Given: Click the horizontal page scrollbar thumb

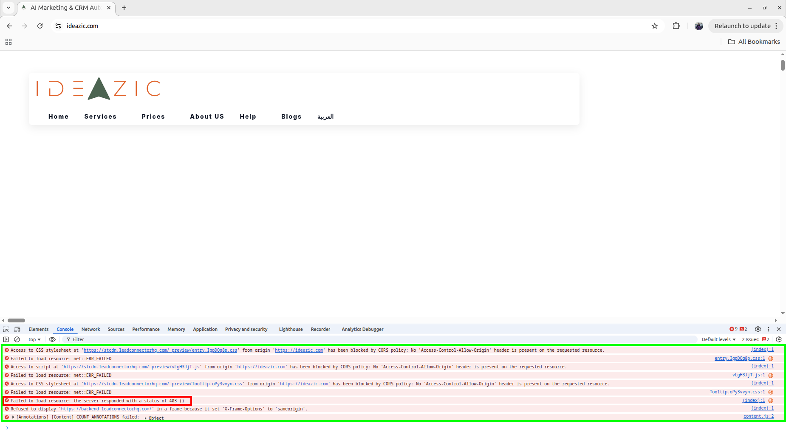Looking at the screenshot, I should [17, 320].
